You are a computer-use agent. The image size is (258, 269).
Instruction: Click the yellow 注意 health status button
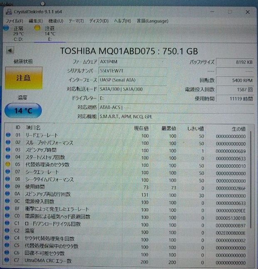pos(24,78)
